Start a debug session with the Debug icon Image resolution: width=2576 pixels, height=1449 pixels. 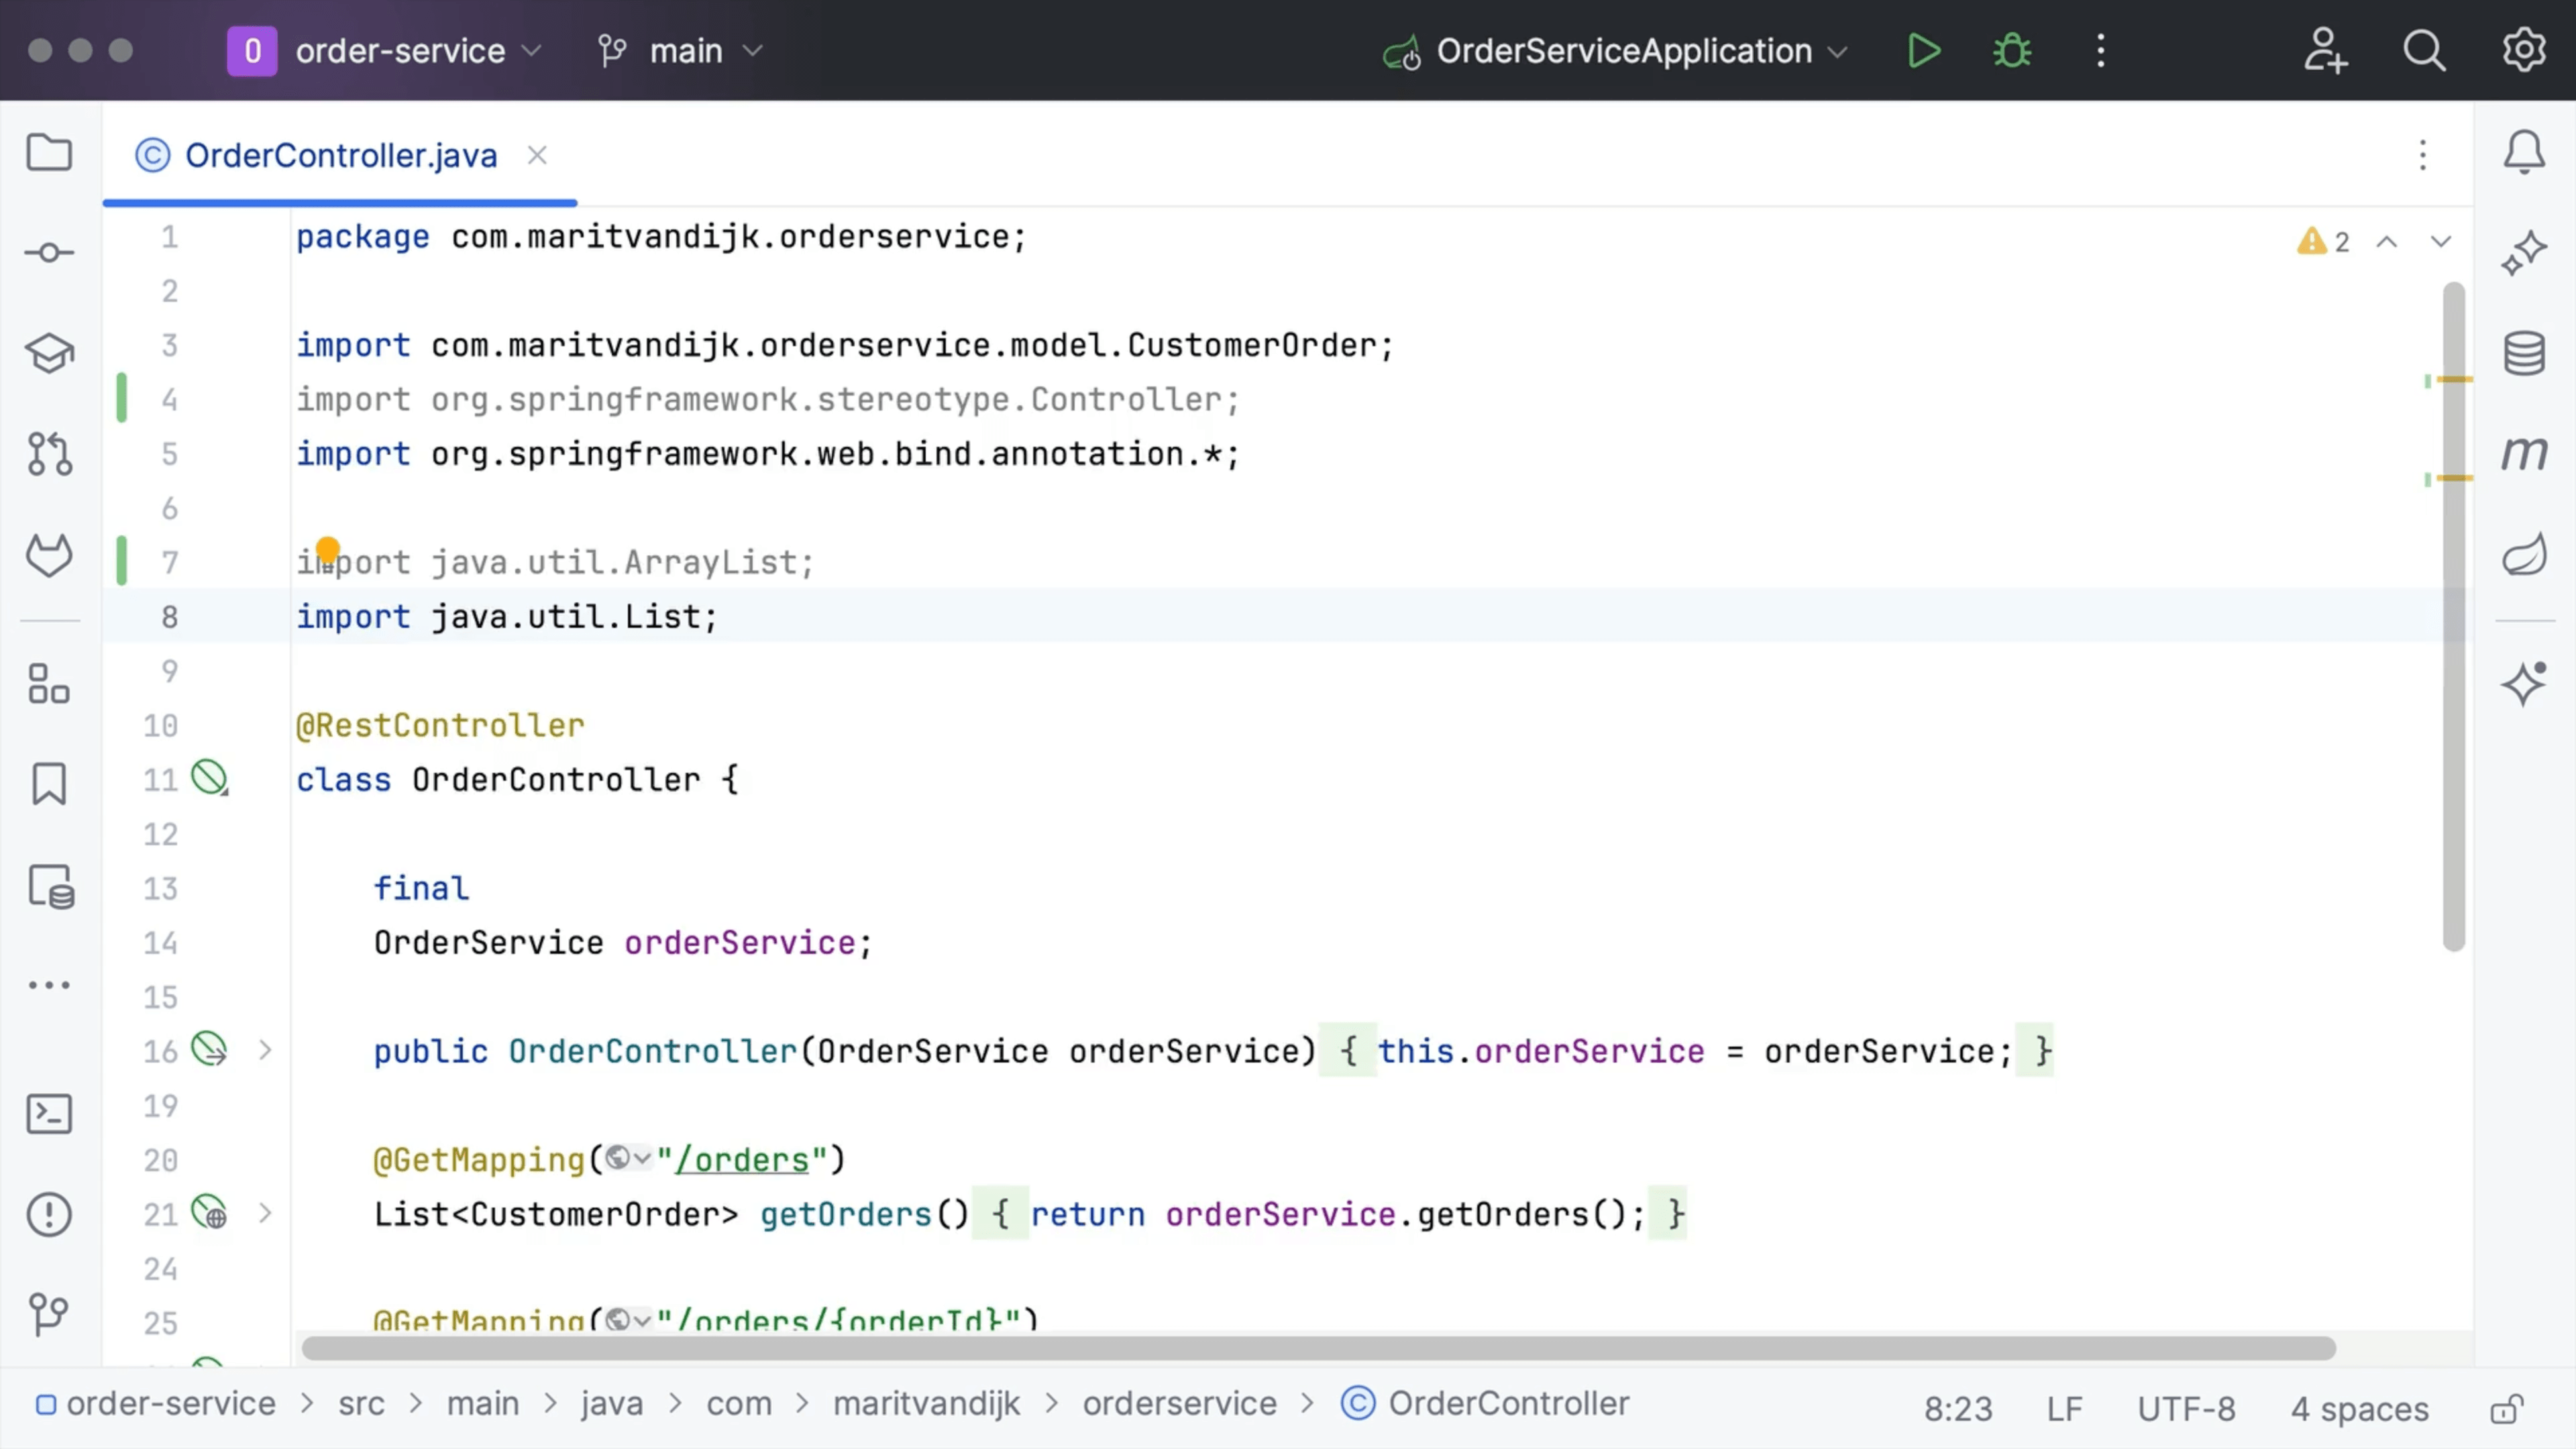point(2010,51)
